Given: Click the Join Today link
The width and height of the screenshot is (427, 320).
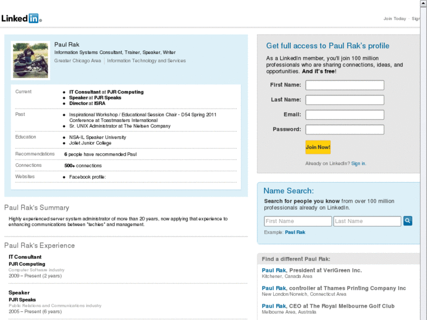Looking at the screenshot, I should (395, 19).
